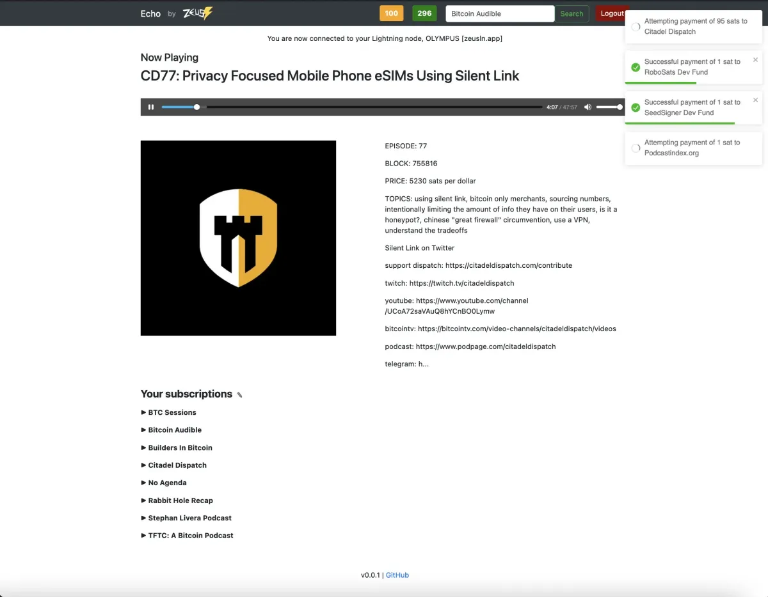The image size is (768, 597).
Task: Close the SeedSigner Dev Fund notification
Action: pyautogui.click(x=755, y=100)
